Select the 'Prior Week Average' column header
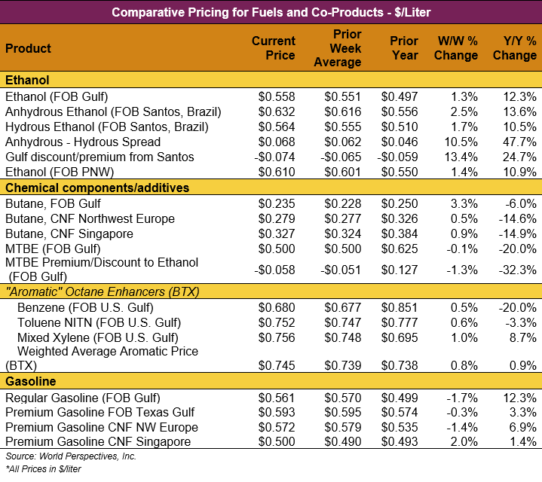The image size is (542, 482). [337, 48]
